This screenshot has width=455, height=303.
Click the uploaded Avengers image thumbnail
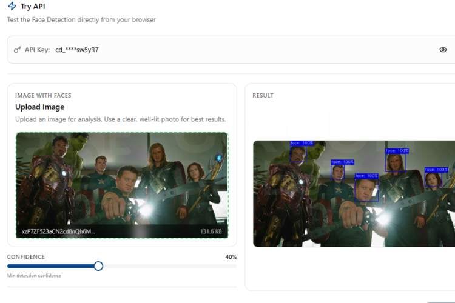[122, 185]
